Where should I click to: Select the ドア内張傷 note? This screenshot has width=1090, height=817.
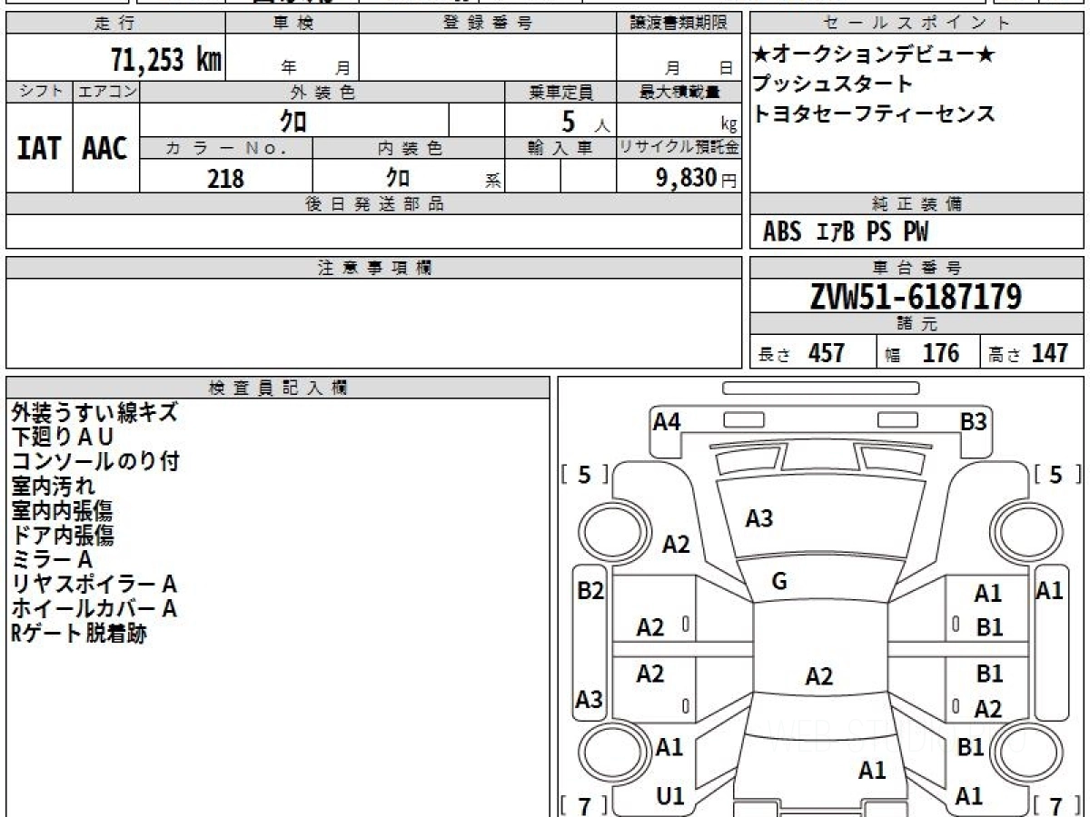point(63,535)
